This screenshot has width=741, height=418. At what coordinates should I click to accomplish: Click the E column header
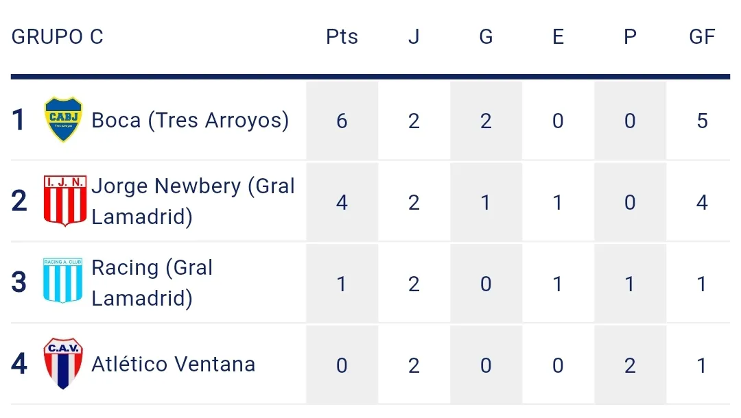[558, 36]
